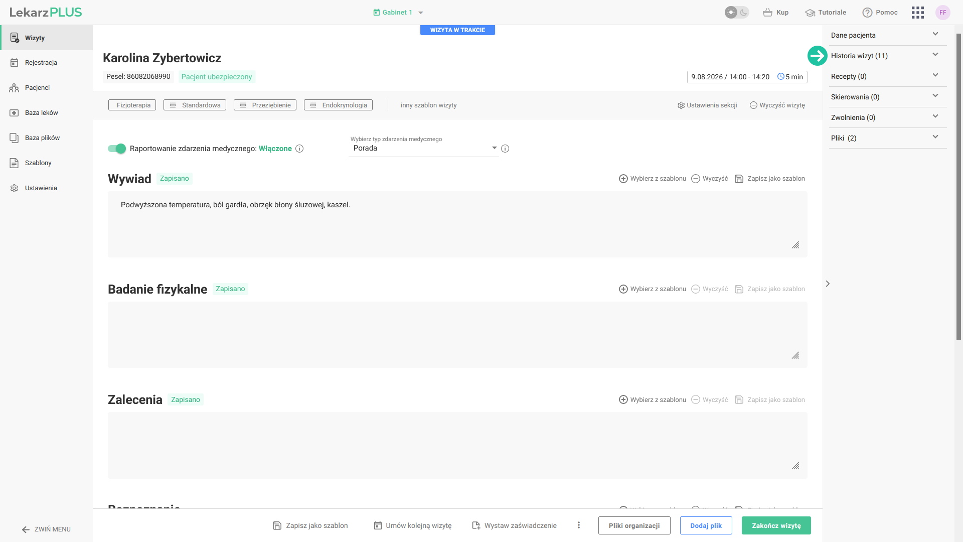Expand Historia wizyt (11) panel

(887, 56)
